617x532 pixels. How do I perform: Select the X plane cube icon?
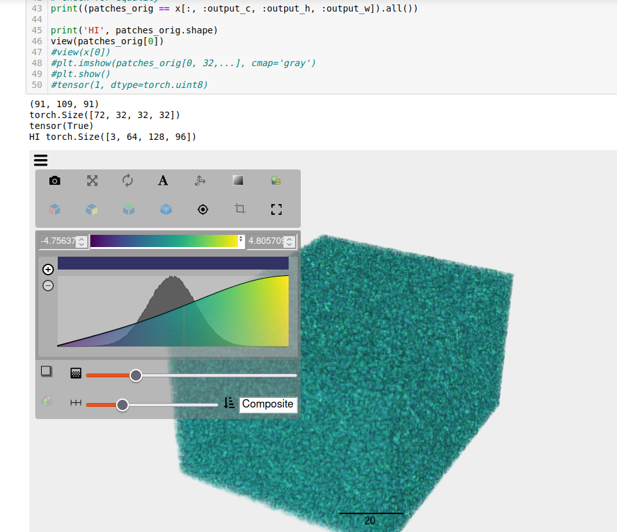(x=55, y=209)
